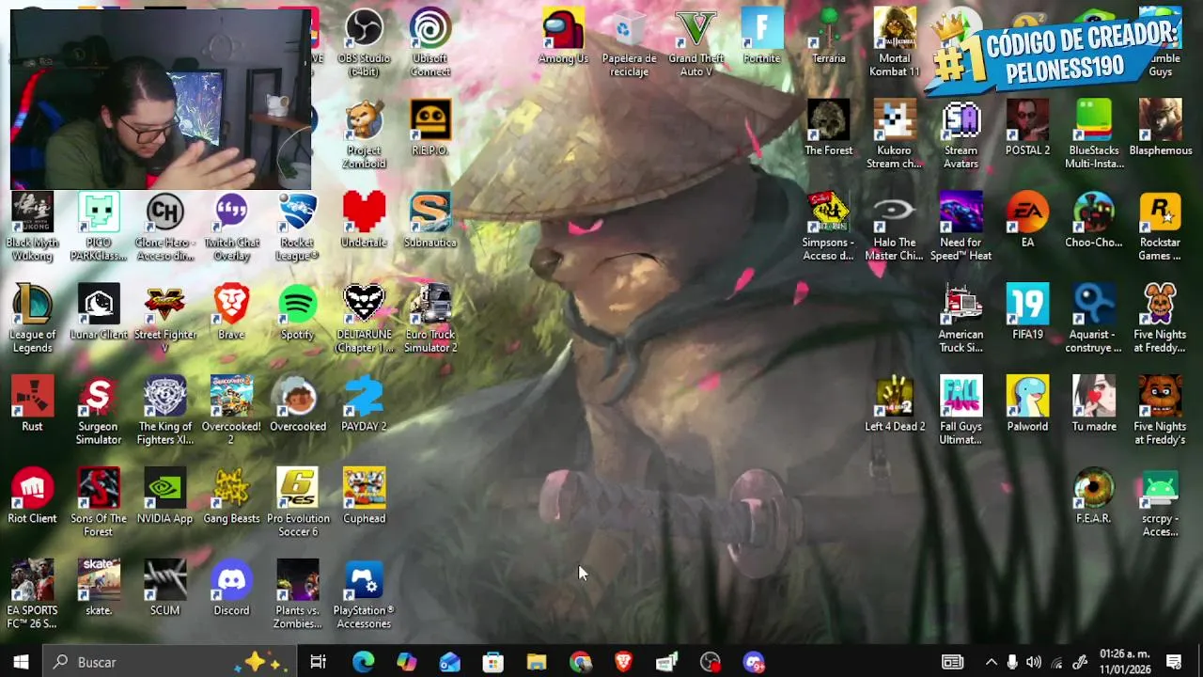Click the Buscar taskbar search box
This screenshot has height=677, width=1203.
[x=170, y=662]
